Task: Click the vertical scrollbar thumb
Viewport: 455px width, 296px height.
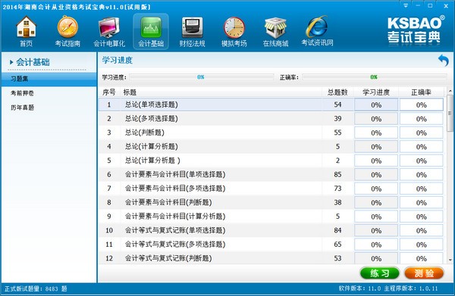Action: [x=450, y=113]
